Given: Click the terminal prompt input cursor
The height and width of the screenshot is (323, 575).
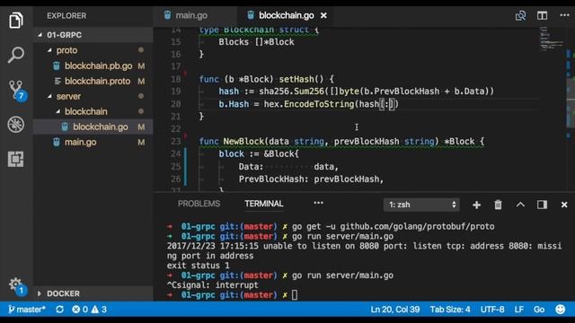Looking at the screenshot, I should click(x=295, y=295).
